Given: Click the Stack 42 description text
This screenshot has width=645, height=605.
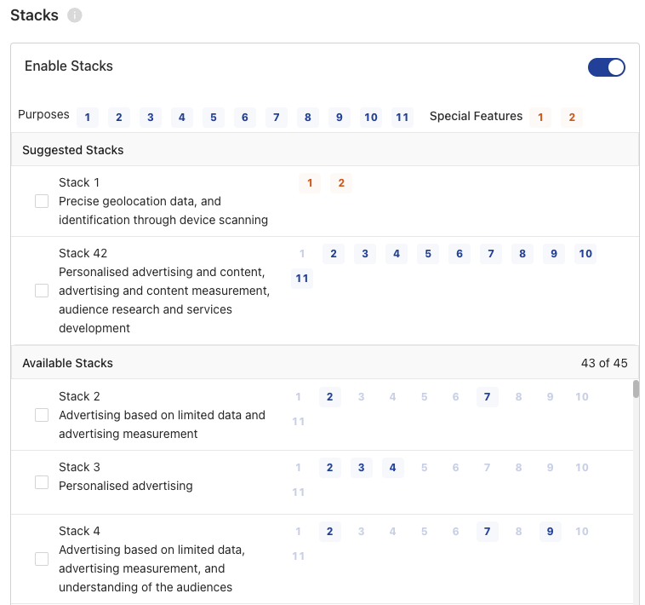Looking at the screenshot, I should tap(163, 300).
